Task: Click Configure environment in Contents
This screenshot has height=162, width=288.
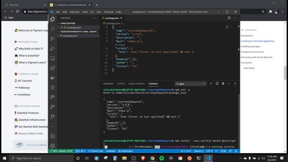Action: point(252,52)
